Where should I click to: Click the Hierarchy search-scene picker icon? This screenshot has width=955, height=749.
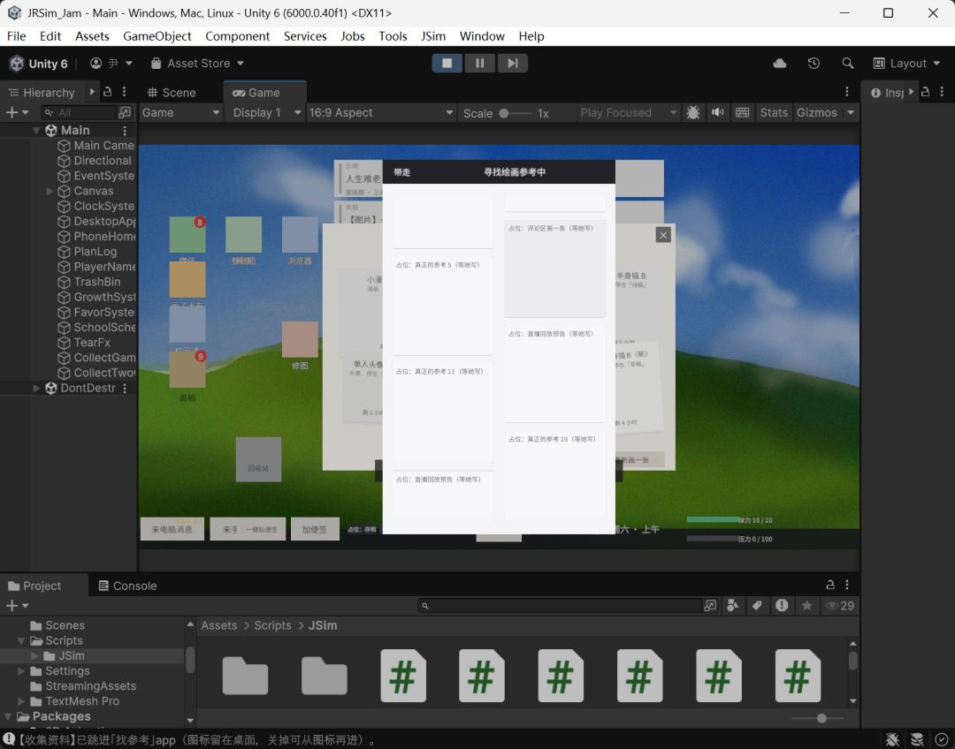click(x=125, y=112)
